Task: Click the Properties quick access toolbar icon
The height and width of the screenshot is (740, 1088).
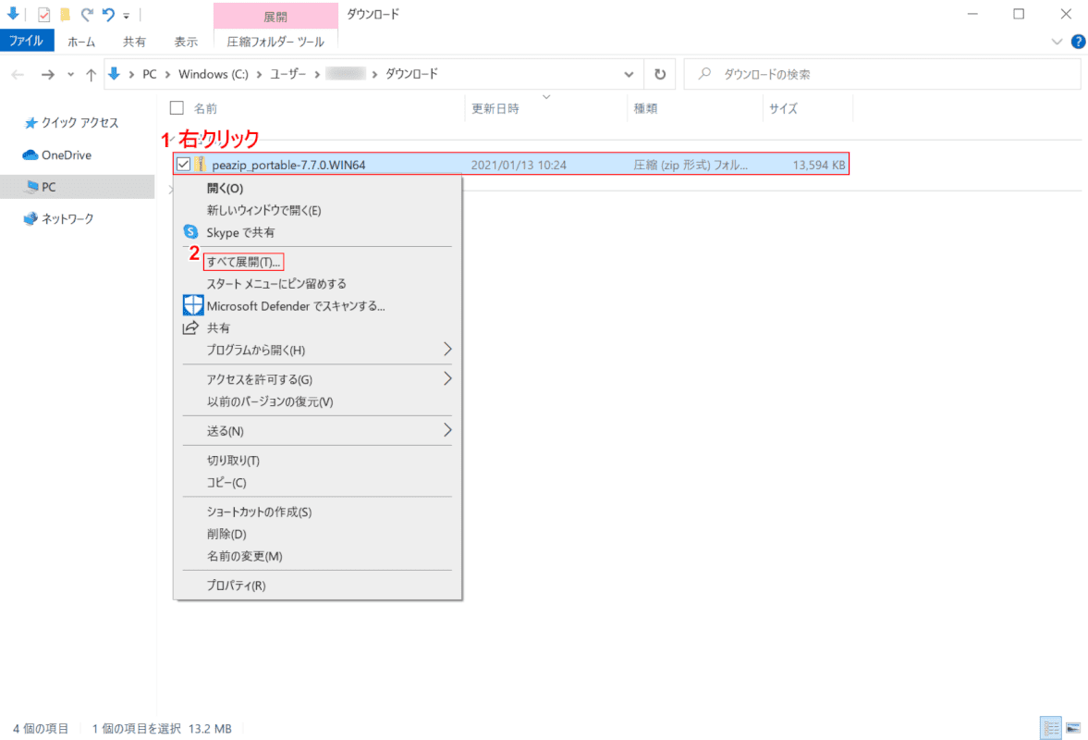Action: pos(43,15)
